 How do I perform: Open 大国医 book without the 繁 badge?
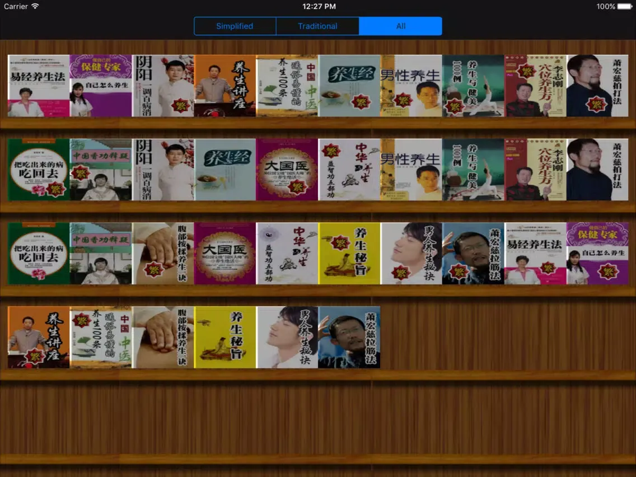click(225, 254)
